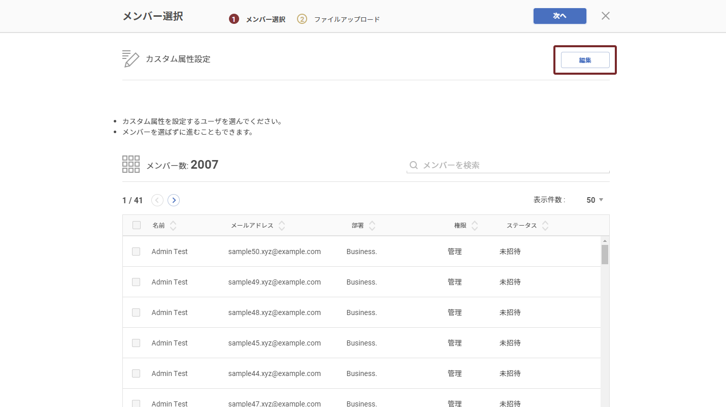This screenshot has height=407, width=726.
Task: Check the box for sample50.xyz@example.com row
Action: [136, 252]
